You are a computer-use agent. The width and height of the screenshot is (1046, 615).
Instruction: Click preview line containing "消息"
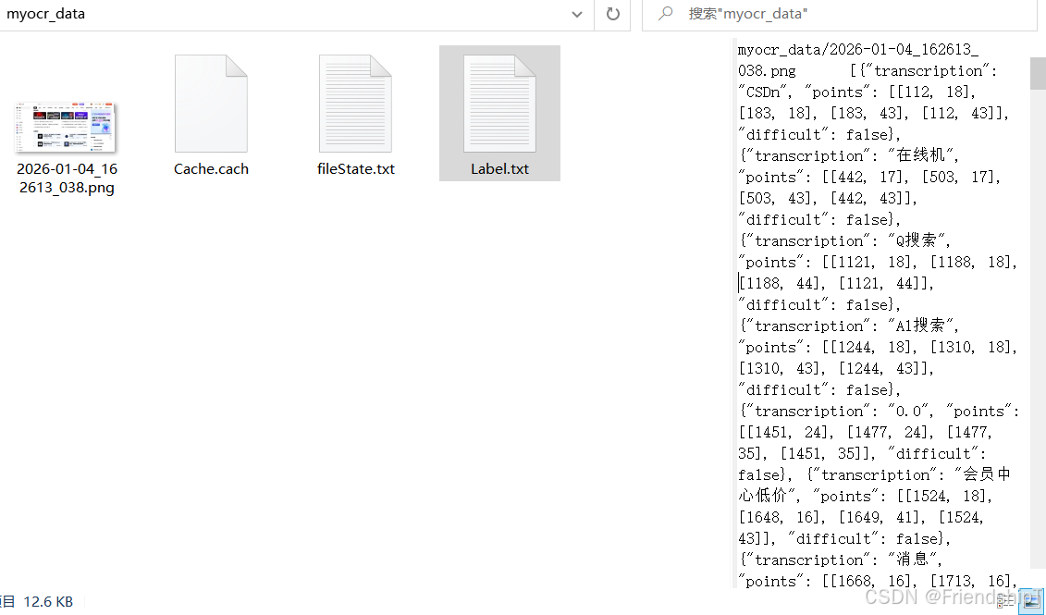(x=841, y=560)
